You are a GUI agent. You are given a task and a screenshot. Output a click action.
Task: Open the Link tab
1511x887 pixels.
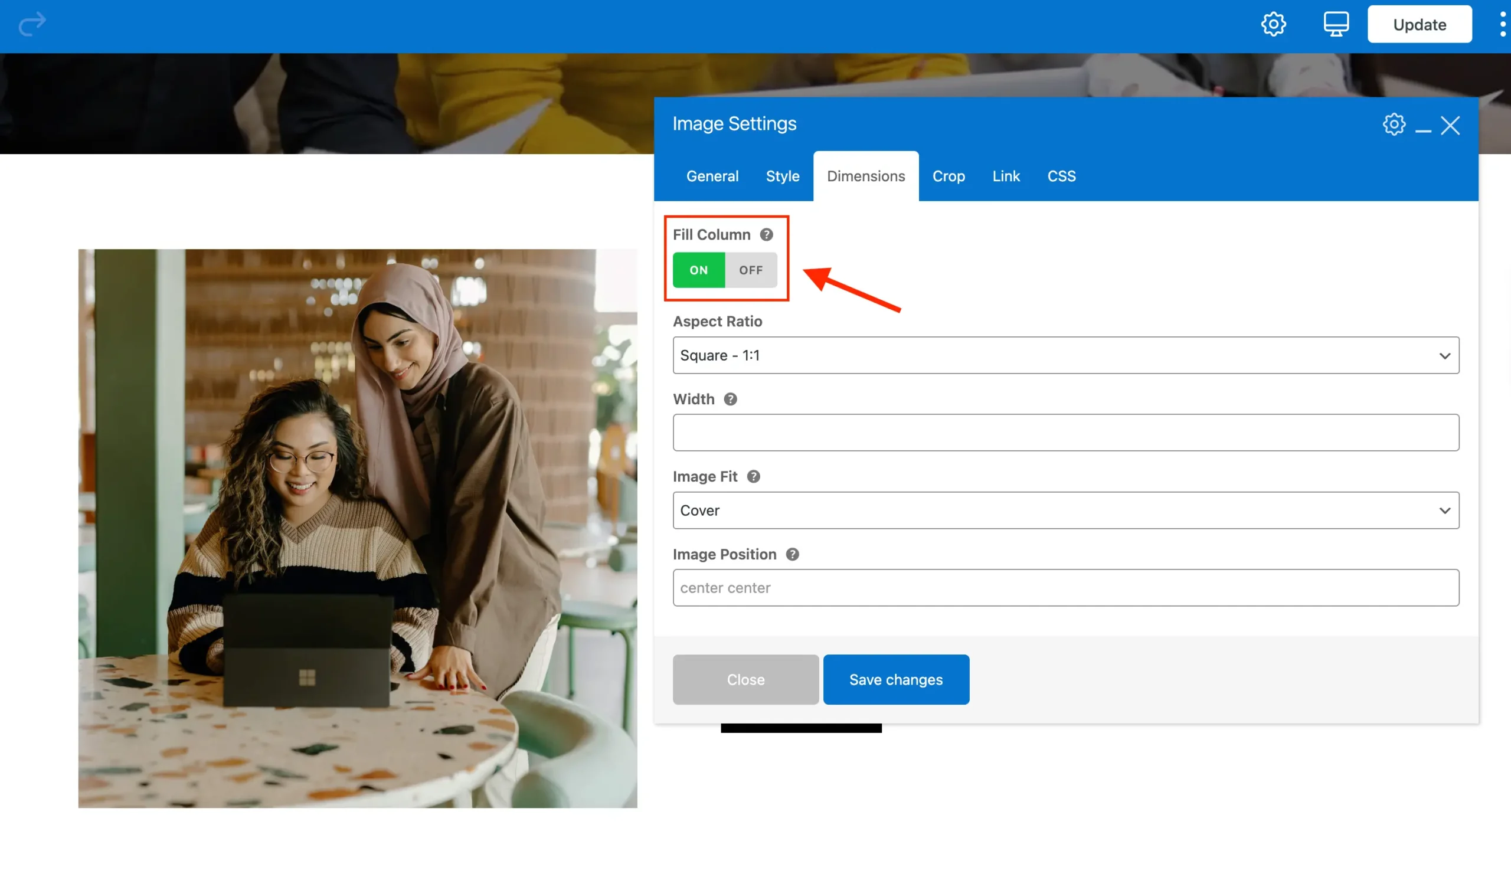(x=1006, y=176)
